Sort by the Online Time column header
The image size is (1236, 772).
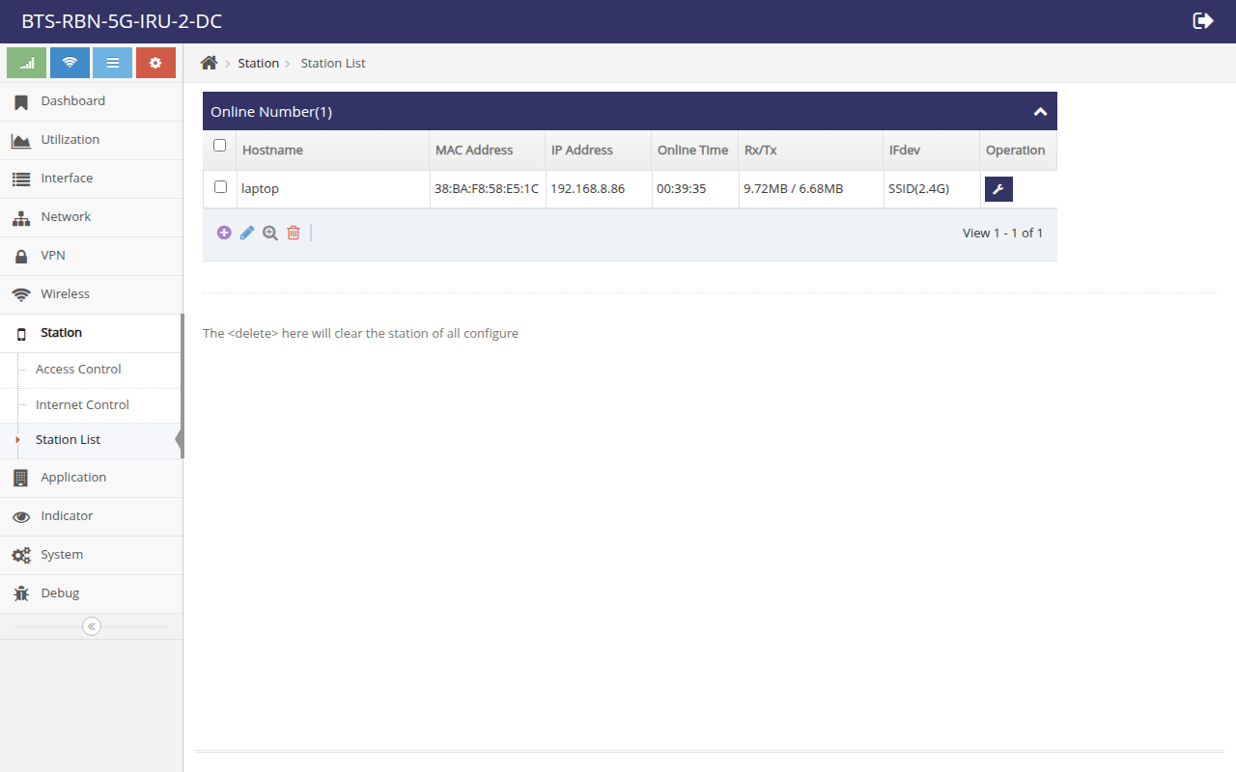(695, 151)
